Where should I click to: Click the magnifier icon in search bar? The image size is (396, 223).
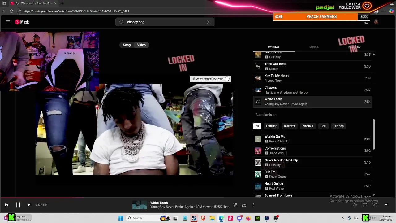click(x=121, y=22)
